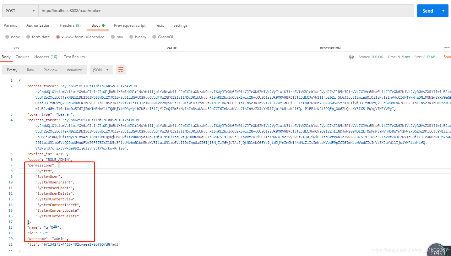Select the GraphQL body type
The image size is (451, 256).
(x=163, y=37)
